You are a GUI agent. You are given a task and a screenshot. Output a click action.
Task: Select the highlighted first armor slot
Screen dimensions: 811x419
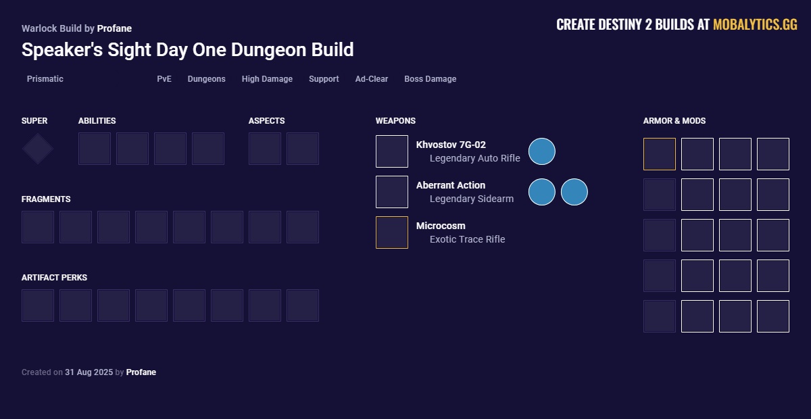659,154
